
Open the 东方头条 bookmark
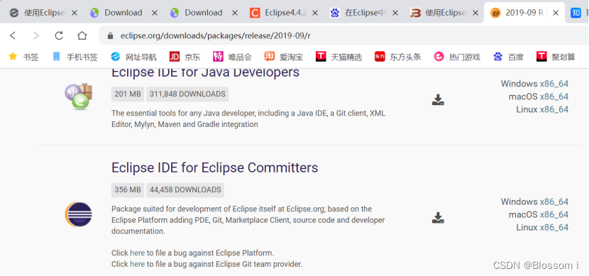(x=398, y=57)
